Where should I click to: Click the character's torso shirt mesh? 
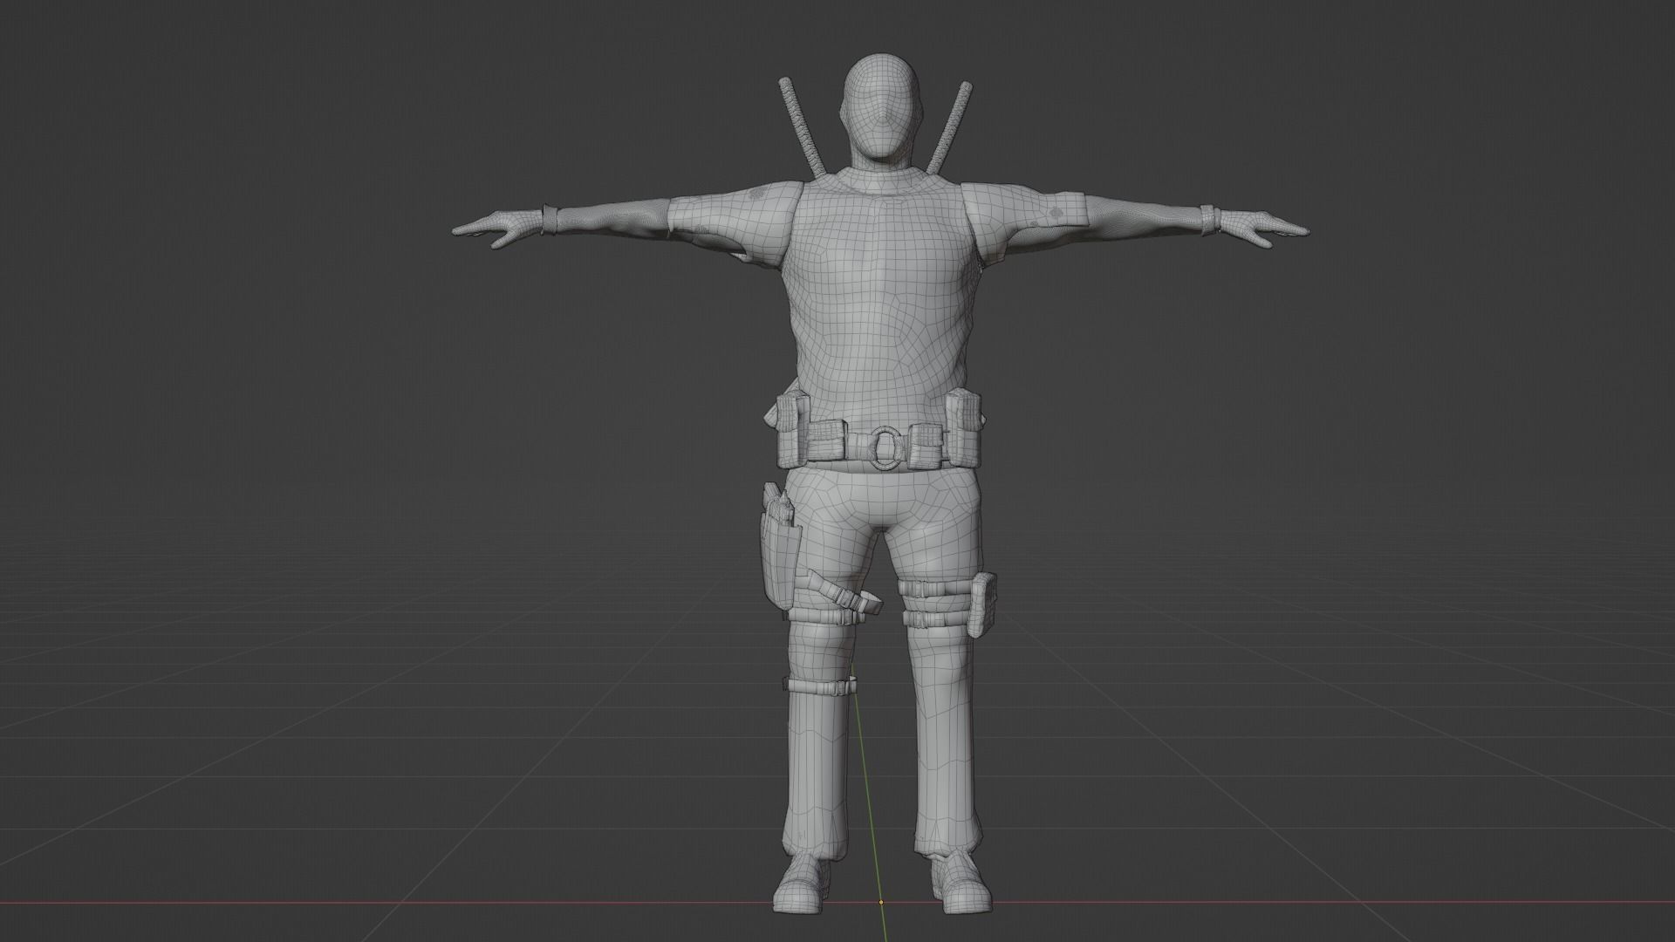[x=883, y=305]
